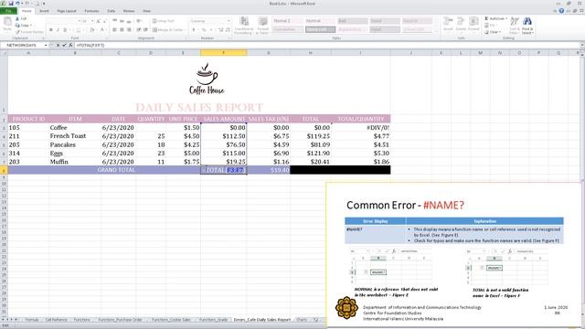
Task: Click the Excel Help question mark icon
Action: [x=561, y=11]
